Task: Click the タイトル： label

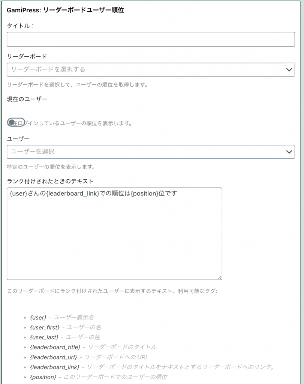Action: click(x=21, y=26)
